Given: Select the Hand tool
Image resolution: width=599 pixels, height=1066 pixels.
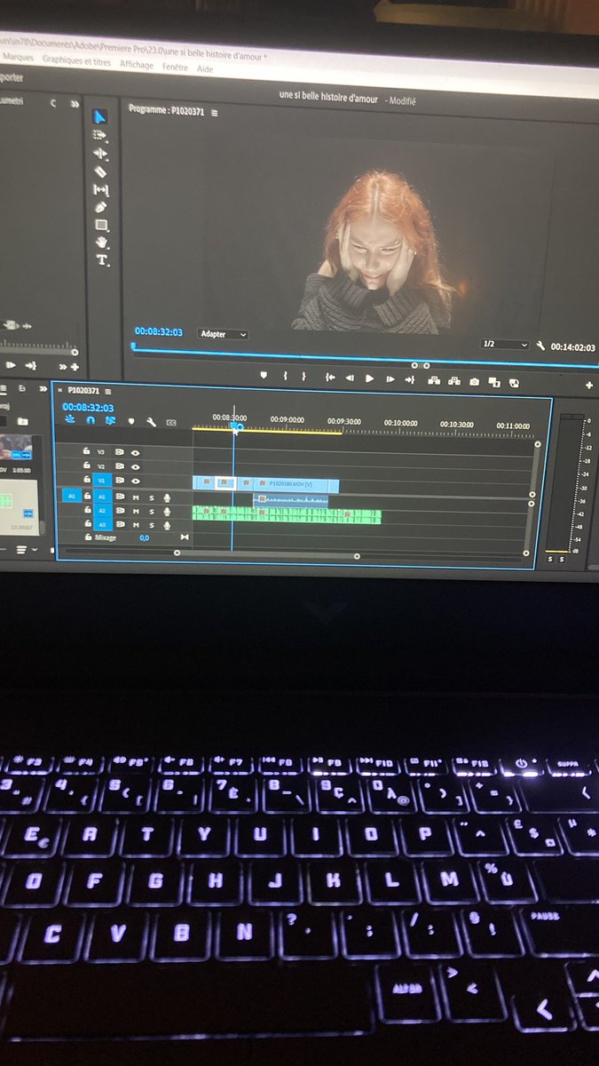Looking at the screenshot, I should [x=102, y=242].
